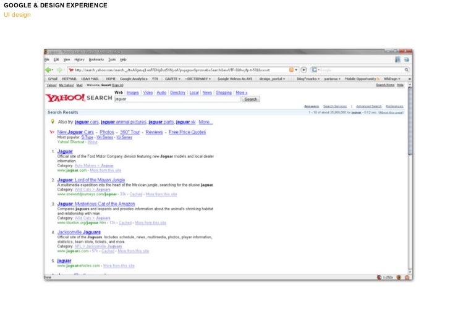Select the Audio search tab
The width and height of the screenshot is (450, 318).
(x=161, y=93)
